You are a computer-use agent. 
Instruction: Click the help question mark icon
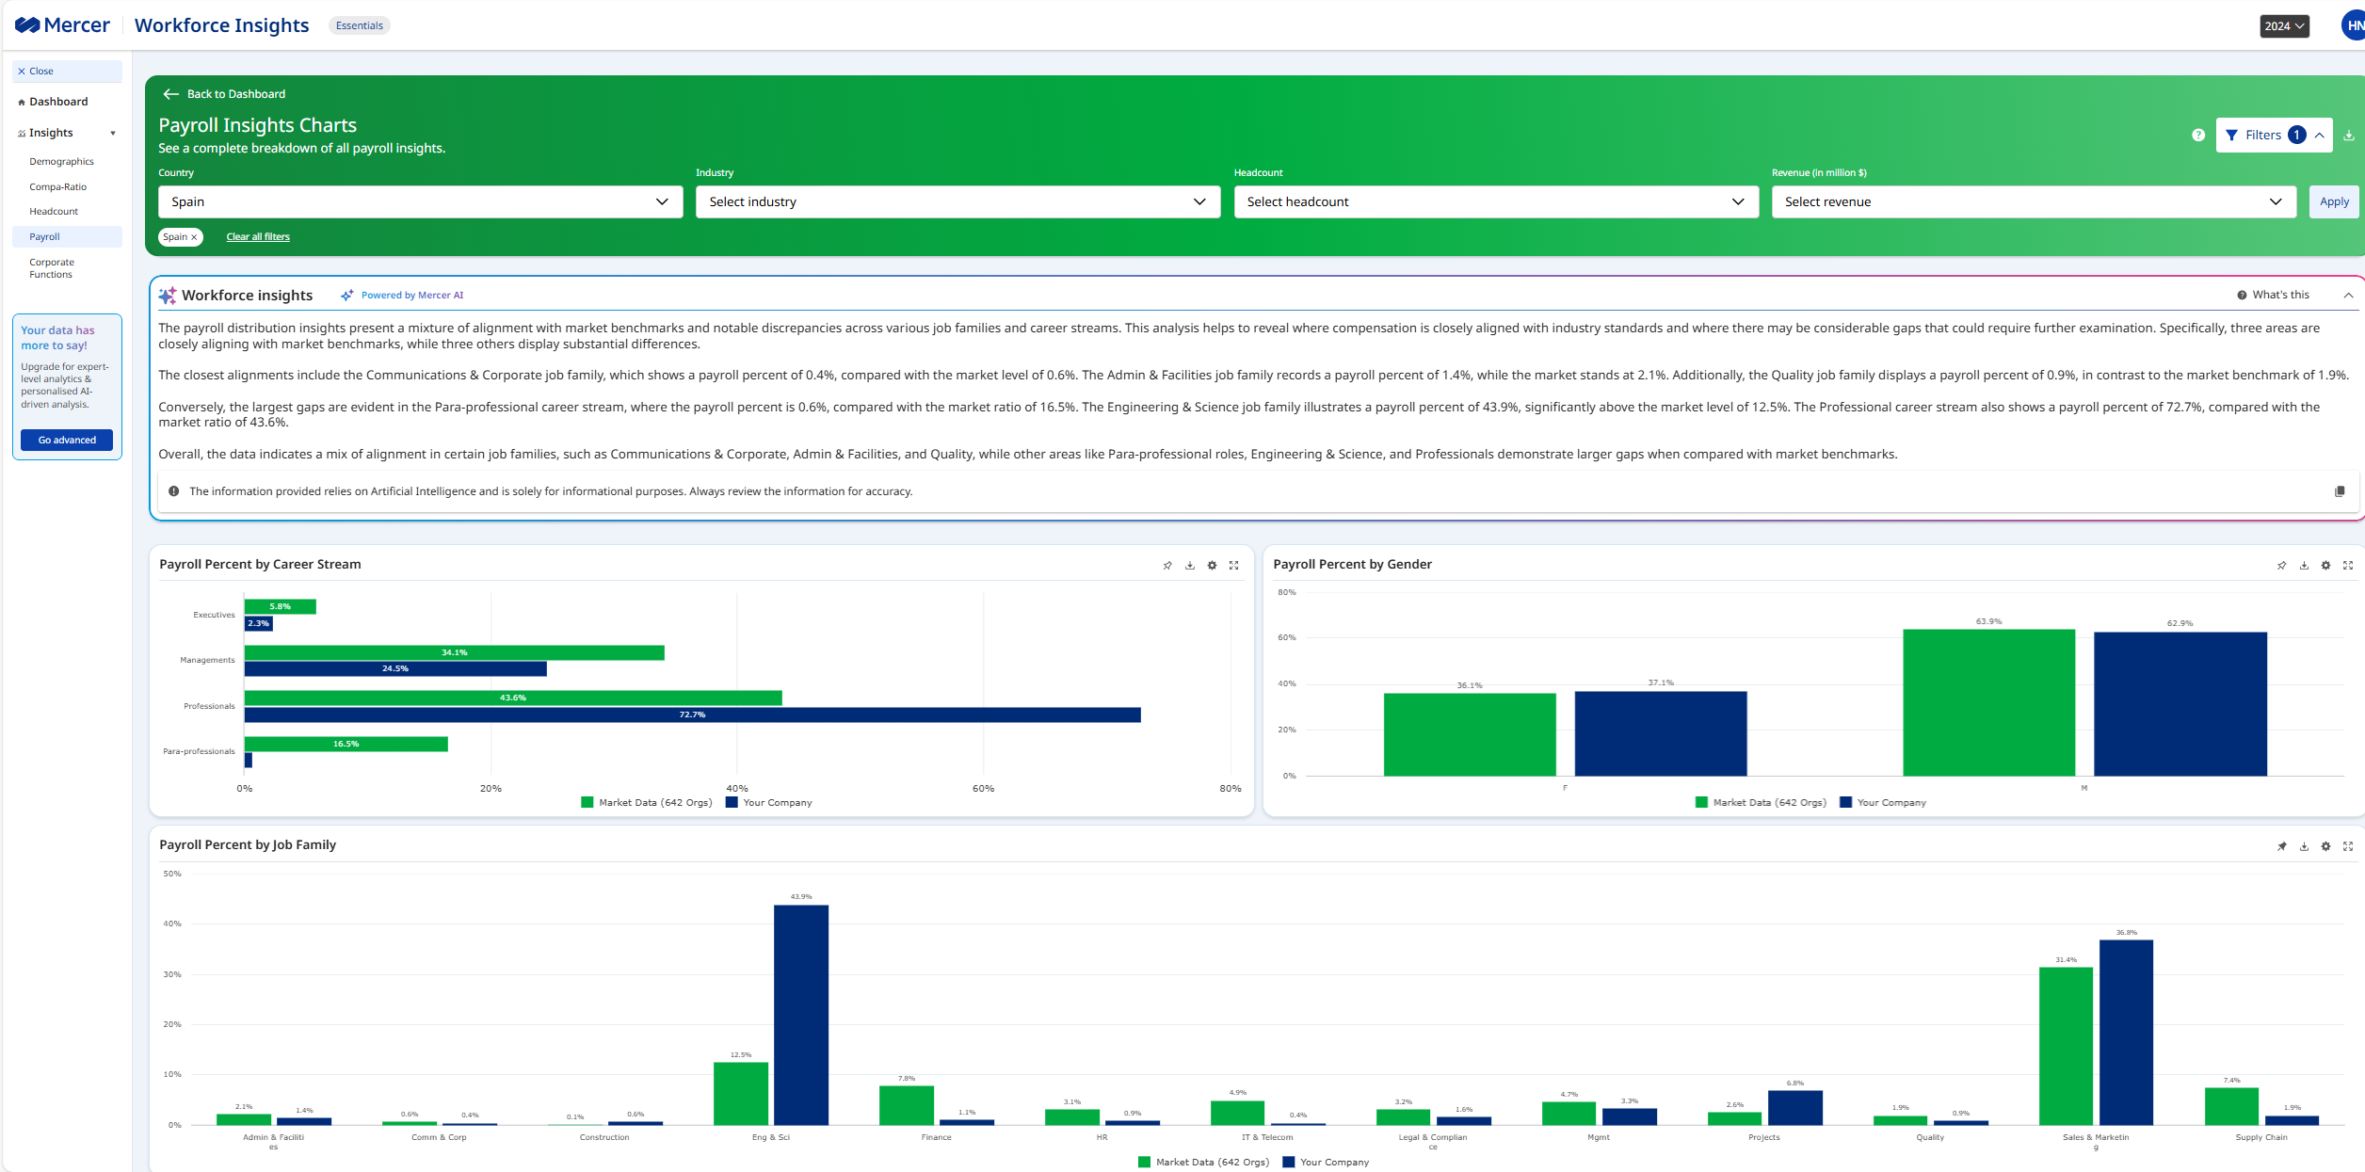coord(2198,136)
